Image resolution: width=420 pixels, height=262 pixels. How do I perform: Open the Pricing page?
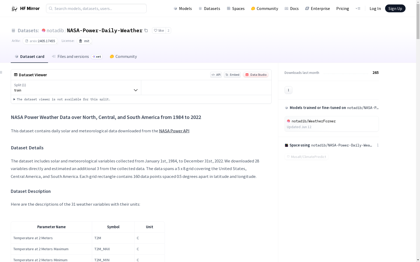coord(343,8)
